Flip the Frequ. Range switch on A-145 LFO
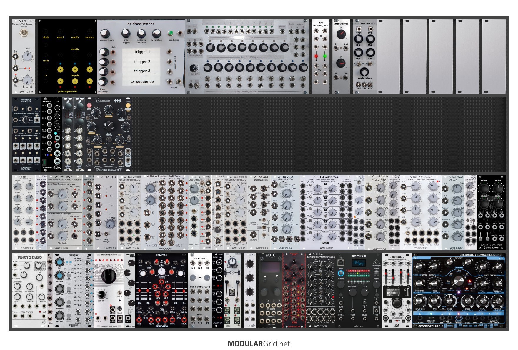Screen dimensions: 518x350 pos(106,234)
